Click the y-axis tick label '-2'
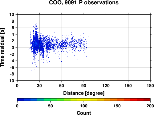The height and width of the screenshot is (115, 154). 12,54
